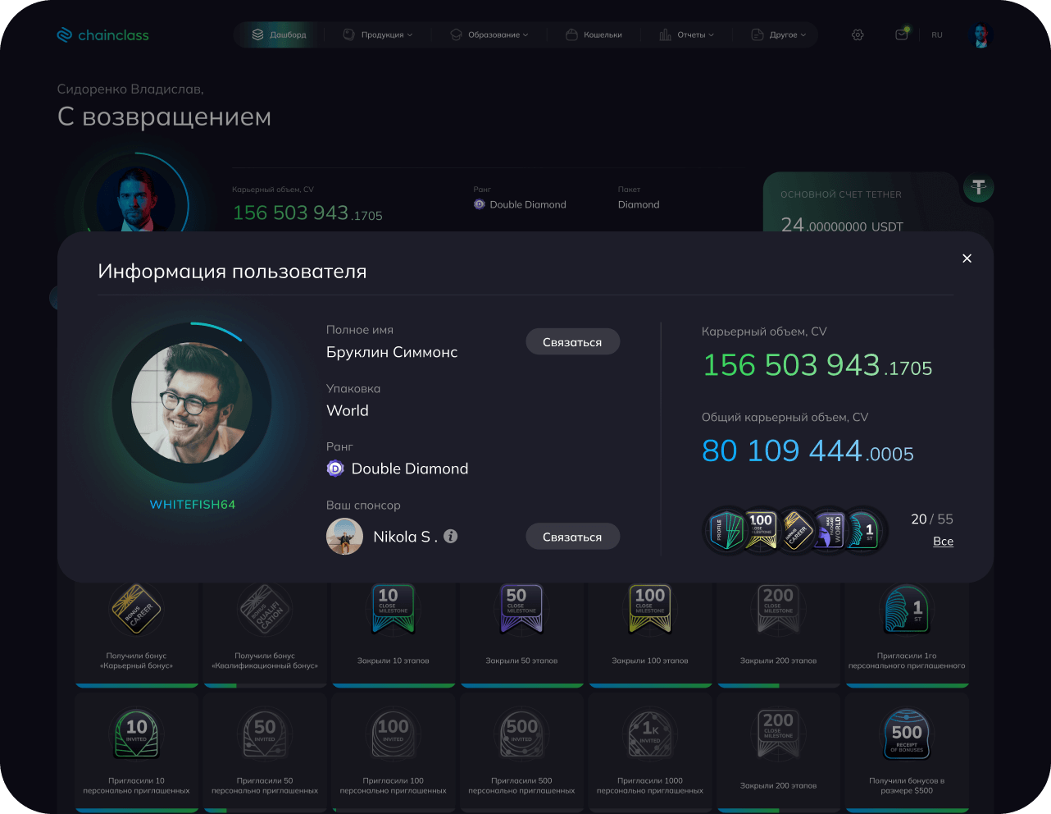This screenshot has width=1051, height=814.
Task: Click the sponsor Nikola S. avatar
Action: [344, 537]
